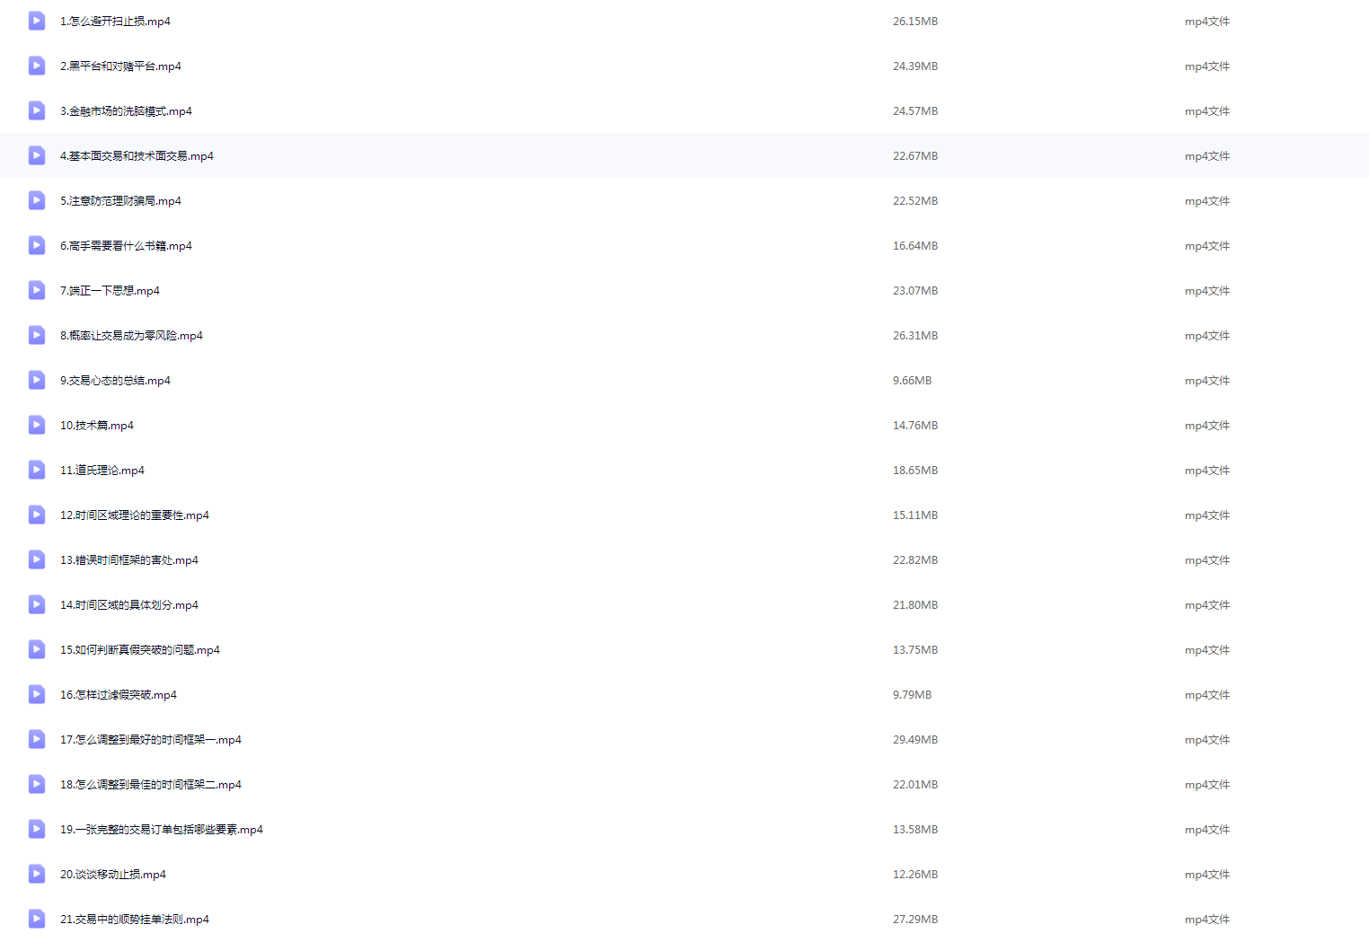Image resolution: width=1369 pixels, height=942 pixels.
Task: Click the mp4文件 type in the 13.58MB row
Action: [1206, 830]
